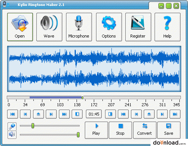
Task: Click the eject button in the left group
Action: point(38,114)
